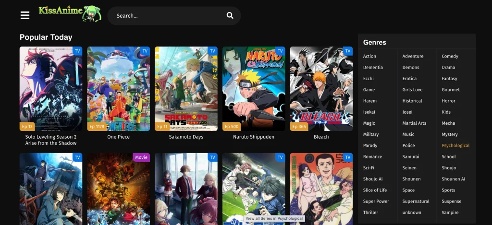Select the Magic genre
The height and width of the screenshot is (225, 492).
click(369, 123)
